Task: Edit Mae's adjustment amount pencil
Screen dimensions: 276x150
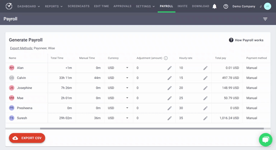Action: pyautogui.click(x=170, y=98)
